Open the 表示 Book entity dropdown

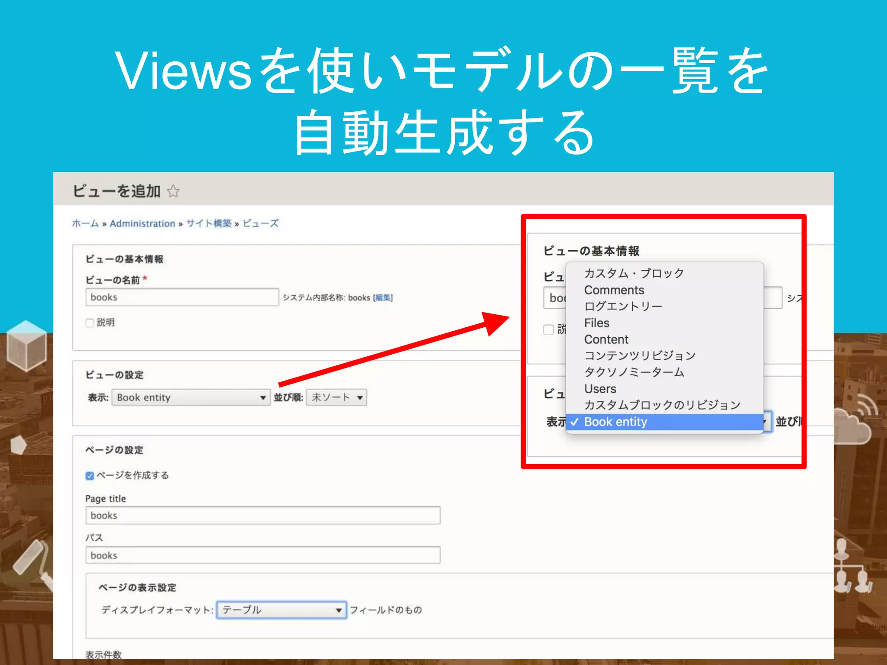point(191,397)
